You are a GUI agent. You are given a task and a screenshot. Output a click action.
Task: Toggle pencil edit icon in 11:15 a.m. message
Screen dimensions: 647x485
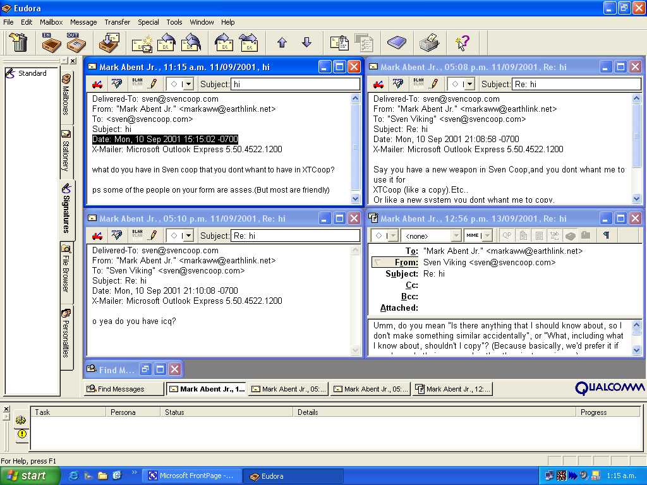154,84
